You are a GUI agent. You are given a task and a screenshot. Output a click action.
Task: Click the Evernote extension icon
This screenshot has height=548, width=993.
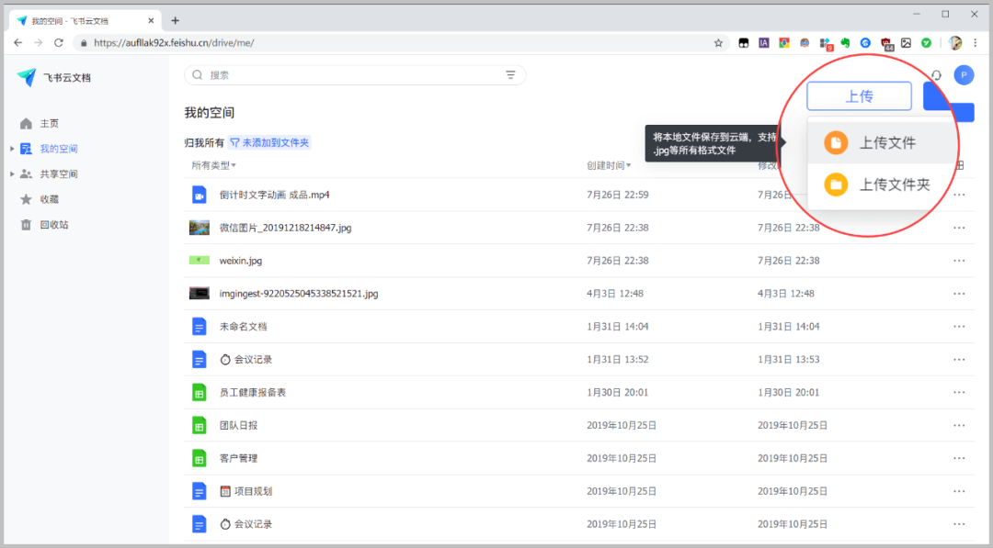tap(845, 43)
